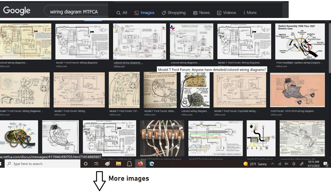Open Firefox from the taskbar
Image resolution: width=331 pixels, height=192 pixels.
pos(140,164)
